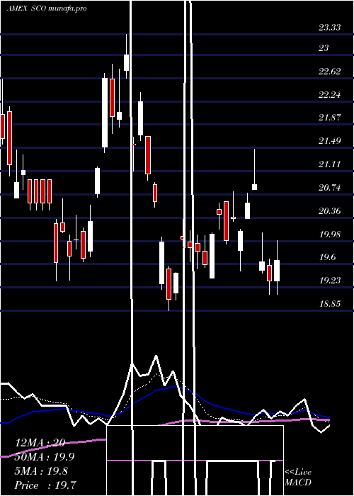The height and width of the screenshot is (496, 354).
Task: Click the 5MA : 19.8 legend entry
Action: click(x=41, y=471)
